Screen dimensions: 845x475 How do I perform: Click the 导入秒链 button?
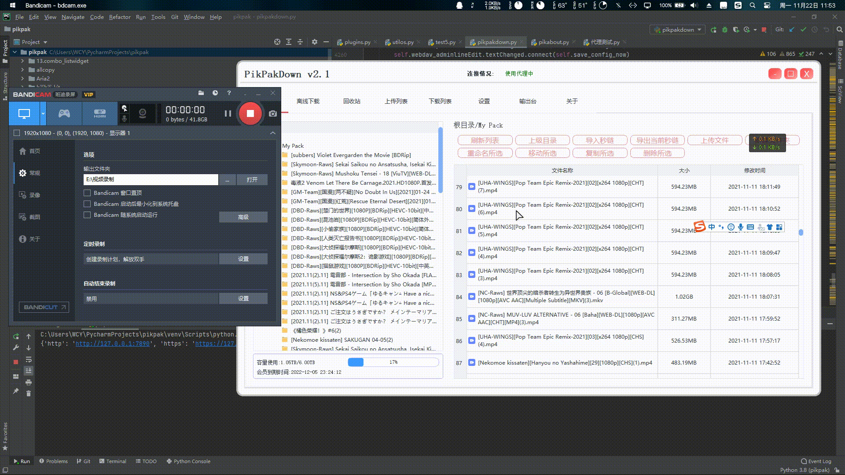600,140
